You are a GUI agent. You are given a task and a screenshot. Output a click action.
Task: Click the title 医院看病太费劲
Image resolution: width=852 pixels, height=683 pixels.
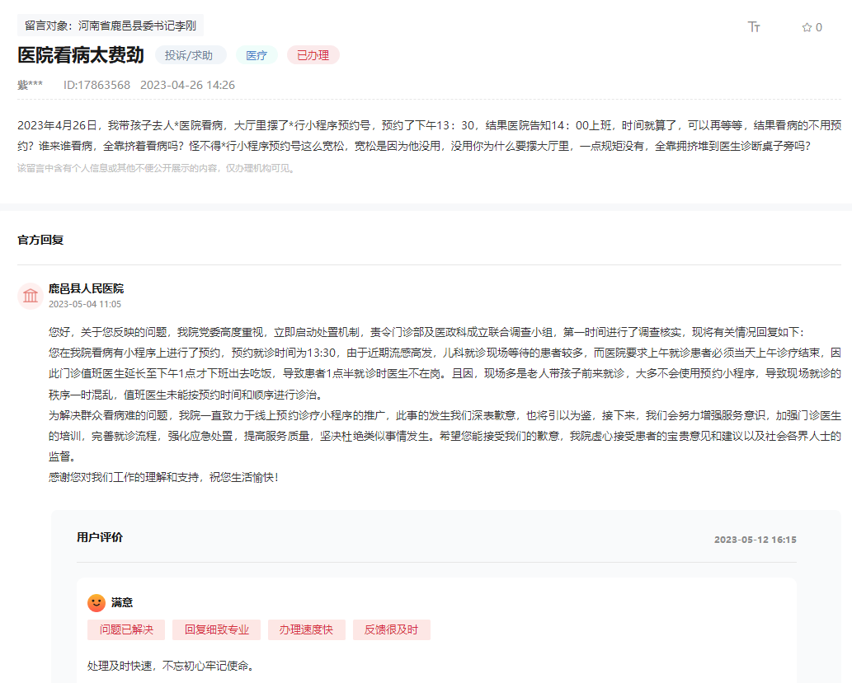[81, 55]
